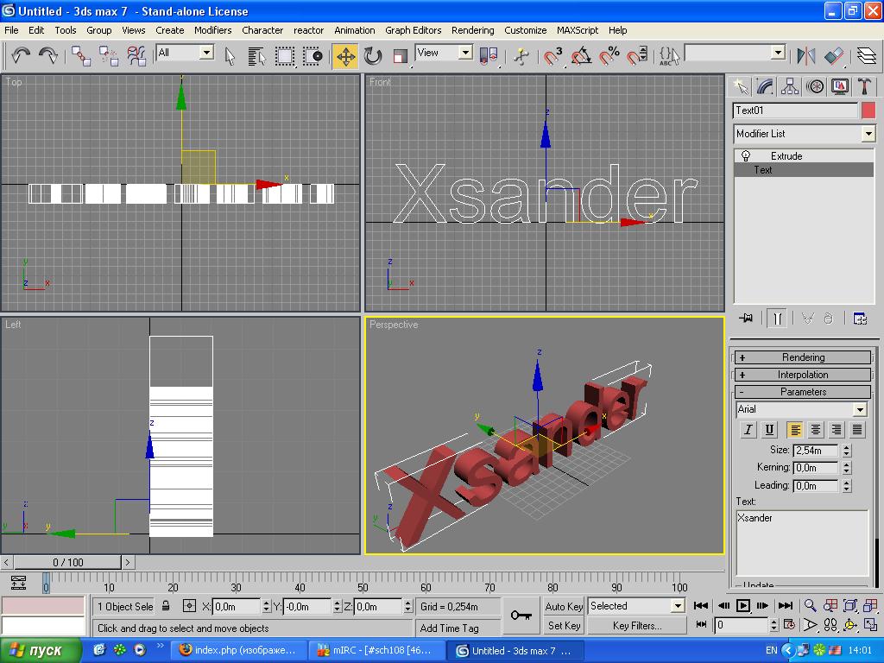Select the Move tool in toolbar

[x=345, y=56]
